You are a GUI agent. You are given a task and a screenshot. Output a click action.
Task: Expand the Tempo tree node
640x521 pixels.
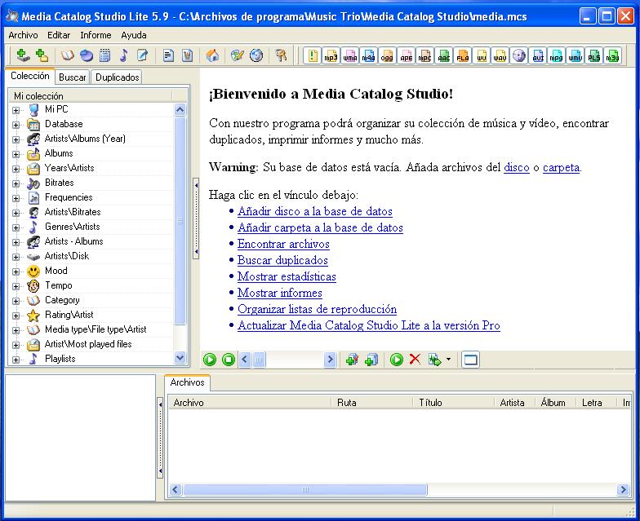pos(16,286)
